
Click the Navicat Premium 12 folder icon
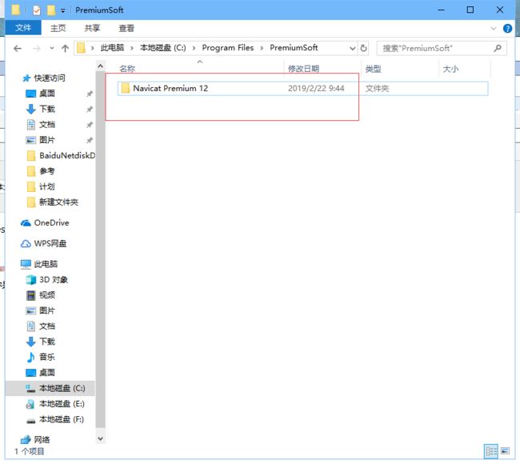pyautogui.click(x=126, y=88)
